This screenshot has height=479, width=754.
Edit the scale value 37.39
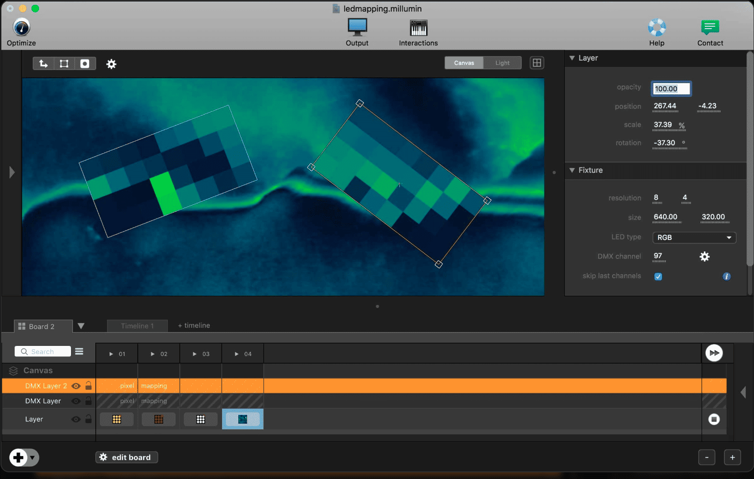click(x=663, y=125)
